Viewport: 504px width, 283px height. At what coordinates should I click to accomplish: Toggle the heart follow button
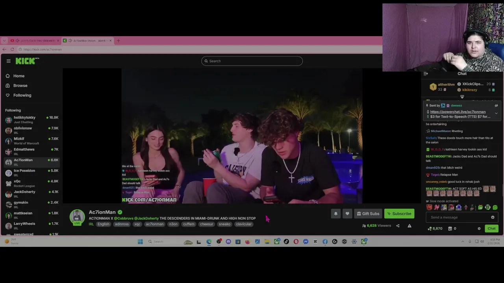[347, 213]
